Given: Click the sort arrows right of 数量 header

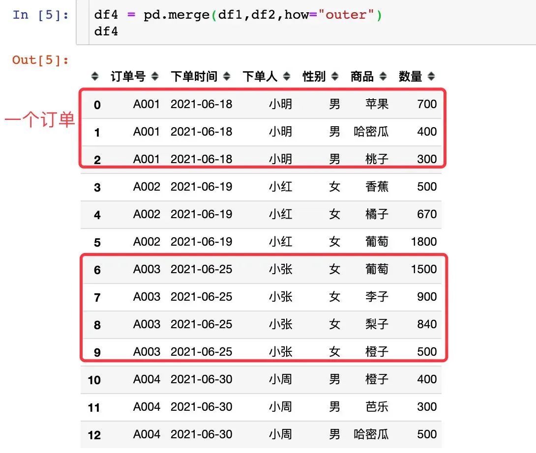Looking at the screenshot, I should click(431, 77).
